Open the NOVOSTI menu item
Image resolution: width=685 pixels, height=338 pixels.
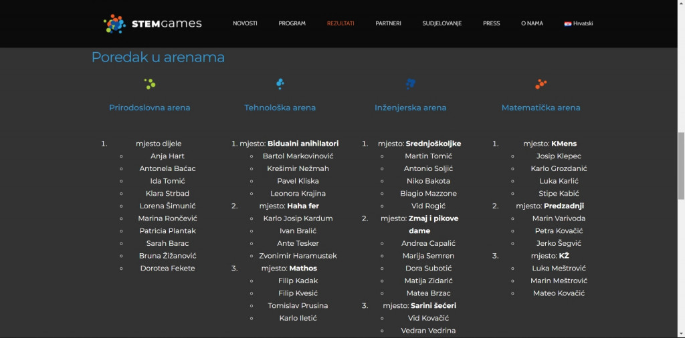click(x=245, y=23)
